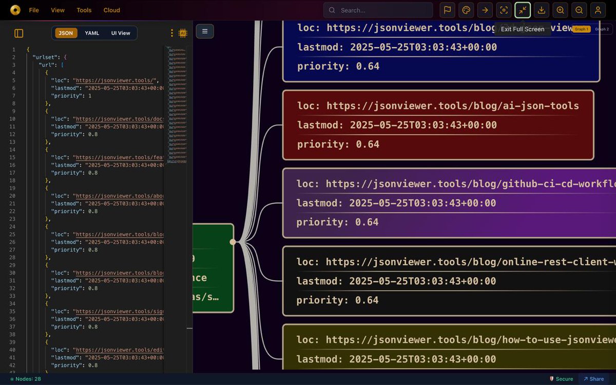Click priority: 0.64 in the ai-json-tools node
Viewport: 616px width, 385px height.
click(x=338, y=144)
